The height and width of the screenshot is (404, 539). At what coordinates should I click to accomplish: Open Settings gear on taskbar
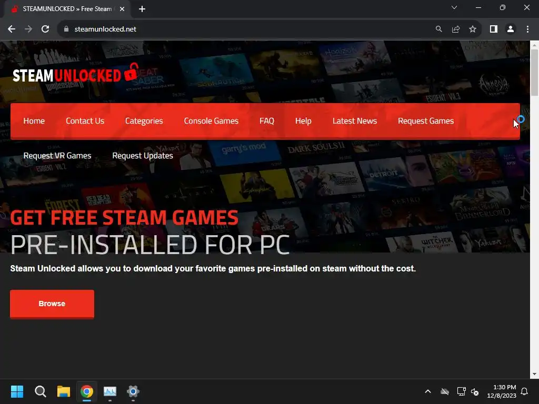133,391
